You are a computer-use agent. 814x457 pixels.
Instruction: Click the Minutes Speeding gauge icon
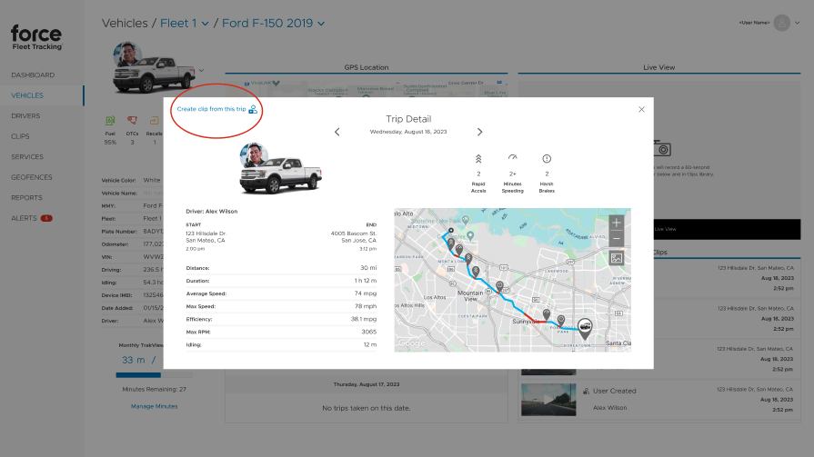(x=512, y=158)
